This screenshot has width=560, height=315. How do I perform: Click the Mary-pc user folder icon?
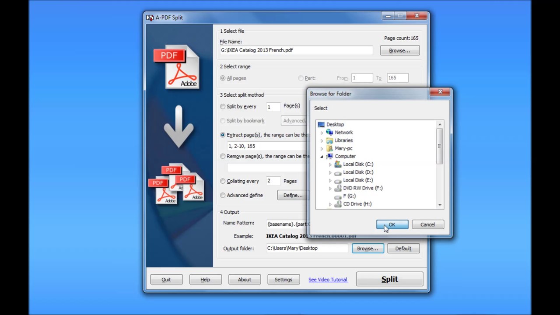329,148
